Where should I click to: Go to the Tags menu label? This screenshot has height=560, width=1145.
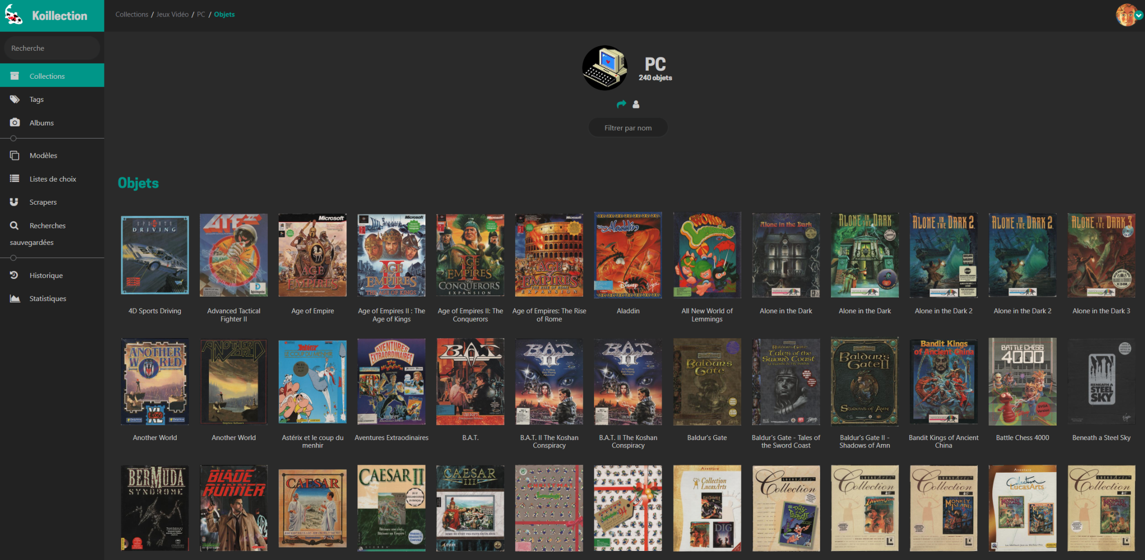pos(37,99)
